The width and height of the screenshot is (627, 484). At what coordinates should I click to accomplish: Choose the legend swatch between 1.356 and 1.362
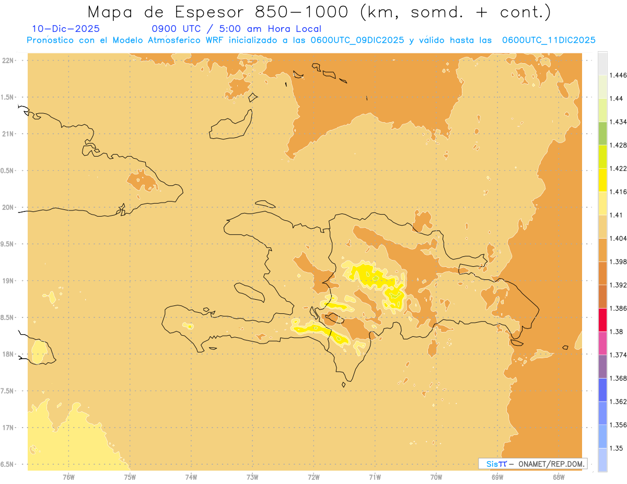(602, 414)
